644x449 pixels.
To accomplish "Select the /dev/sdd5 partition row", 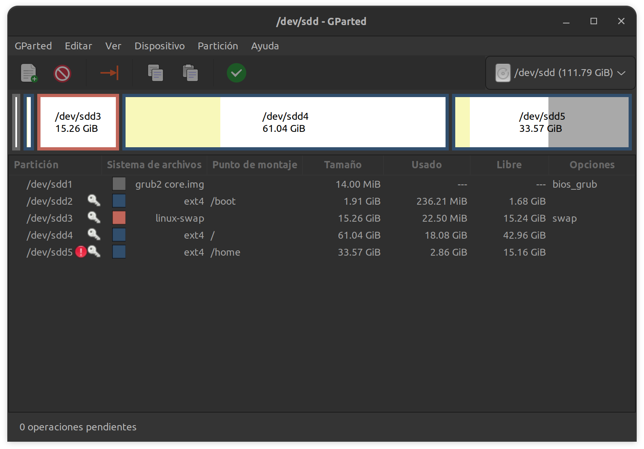I will click(322, 252).
